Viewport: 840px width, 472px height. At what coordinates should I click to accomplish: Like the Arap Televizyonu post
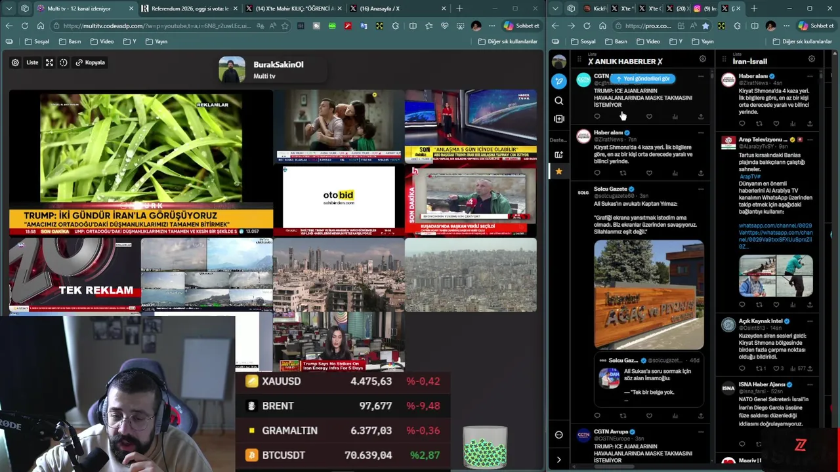(776, 305)
